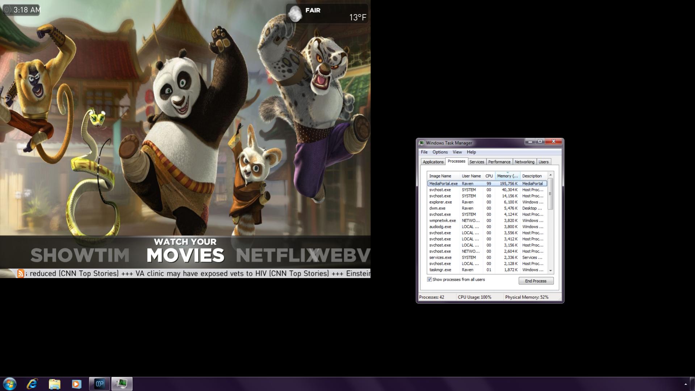Select the MediaPortal.exe process row
Screen dimensions: 695x391
(x=487, y=184)
